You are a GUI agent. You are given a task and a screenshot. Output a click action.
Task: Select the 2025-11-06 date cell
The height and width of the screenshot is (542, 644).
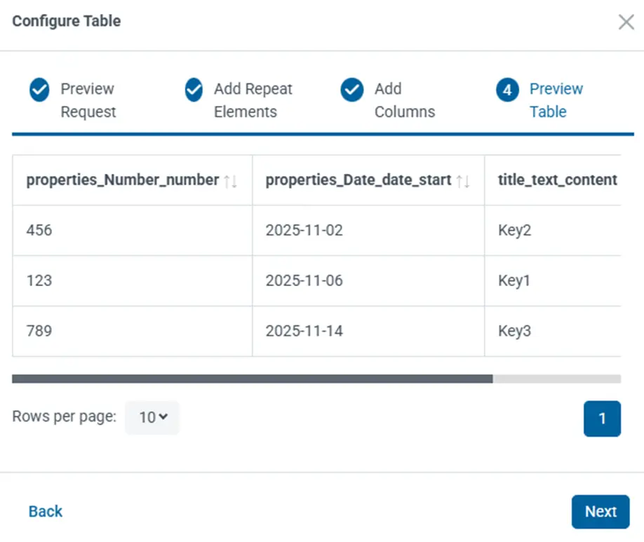pos(304,280)
